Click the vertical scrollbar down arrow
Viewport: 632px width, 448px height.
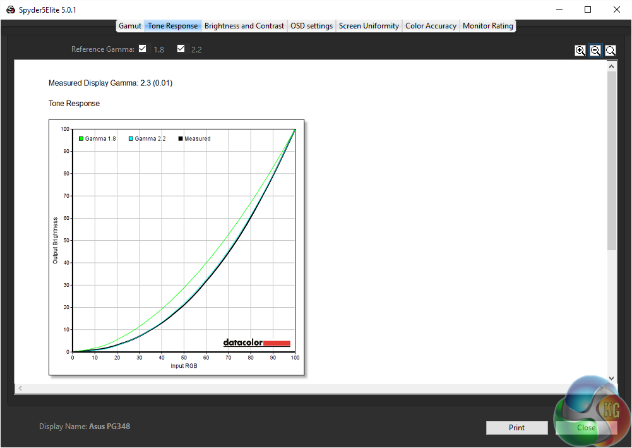(x=611, y=378)
